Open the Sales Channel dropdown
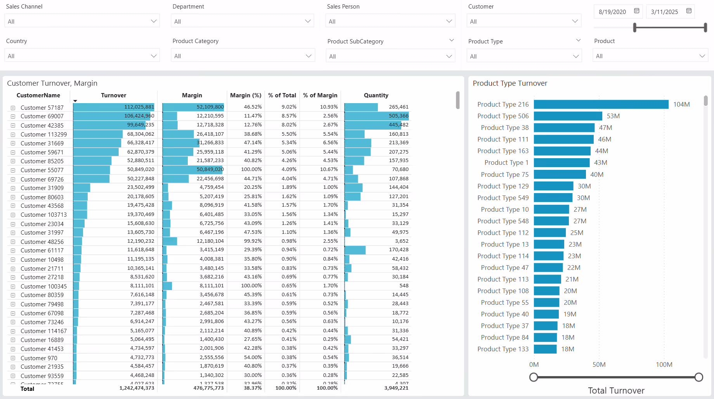Image resolution: width=714 pixels, height=399 pixels. click(82, 21)
